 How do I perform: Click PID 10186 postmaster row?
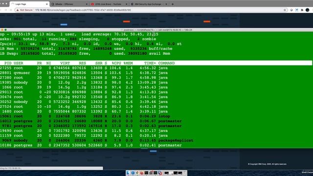[x=91, y=145]
